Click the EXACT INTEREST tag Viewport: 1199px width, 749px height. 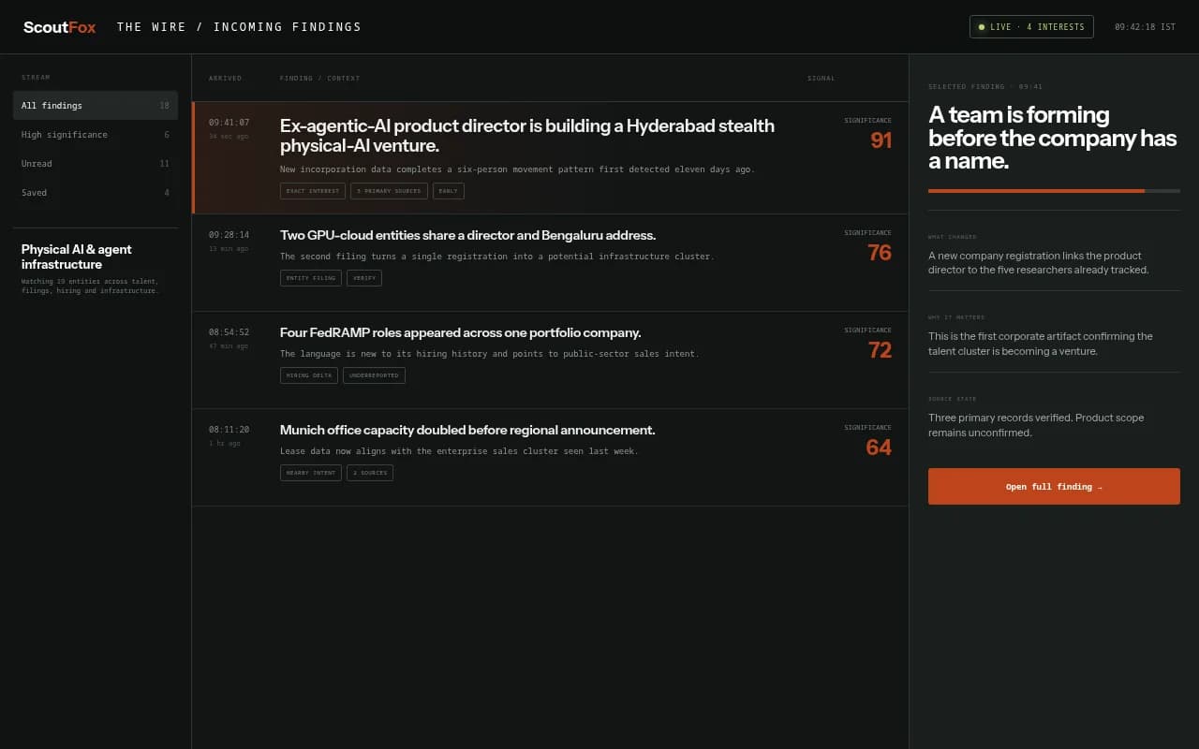coord(313,191)
